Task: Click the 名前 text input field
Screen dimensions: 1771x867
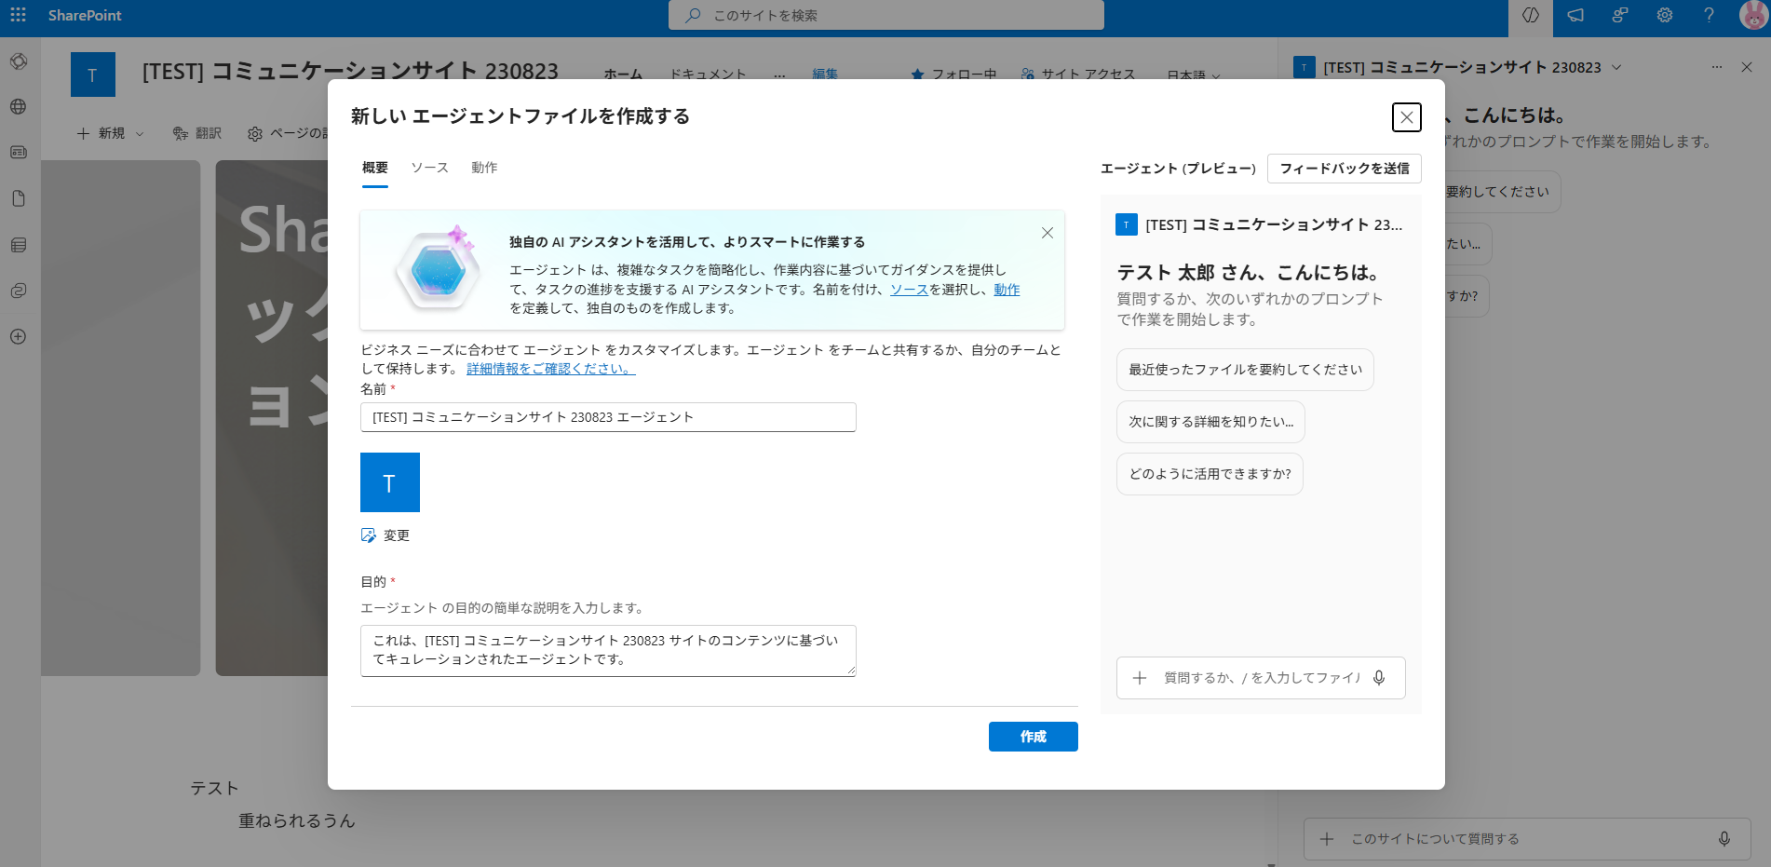Action: (607, 417)
